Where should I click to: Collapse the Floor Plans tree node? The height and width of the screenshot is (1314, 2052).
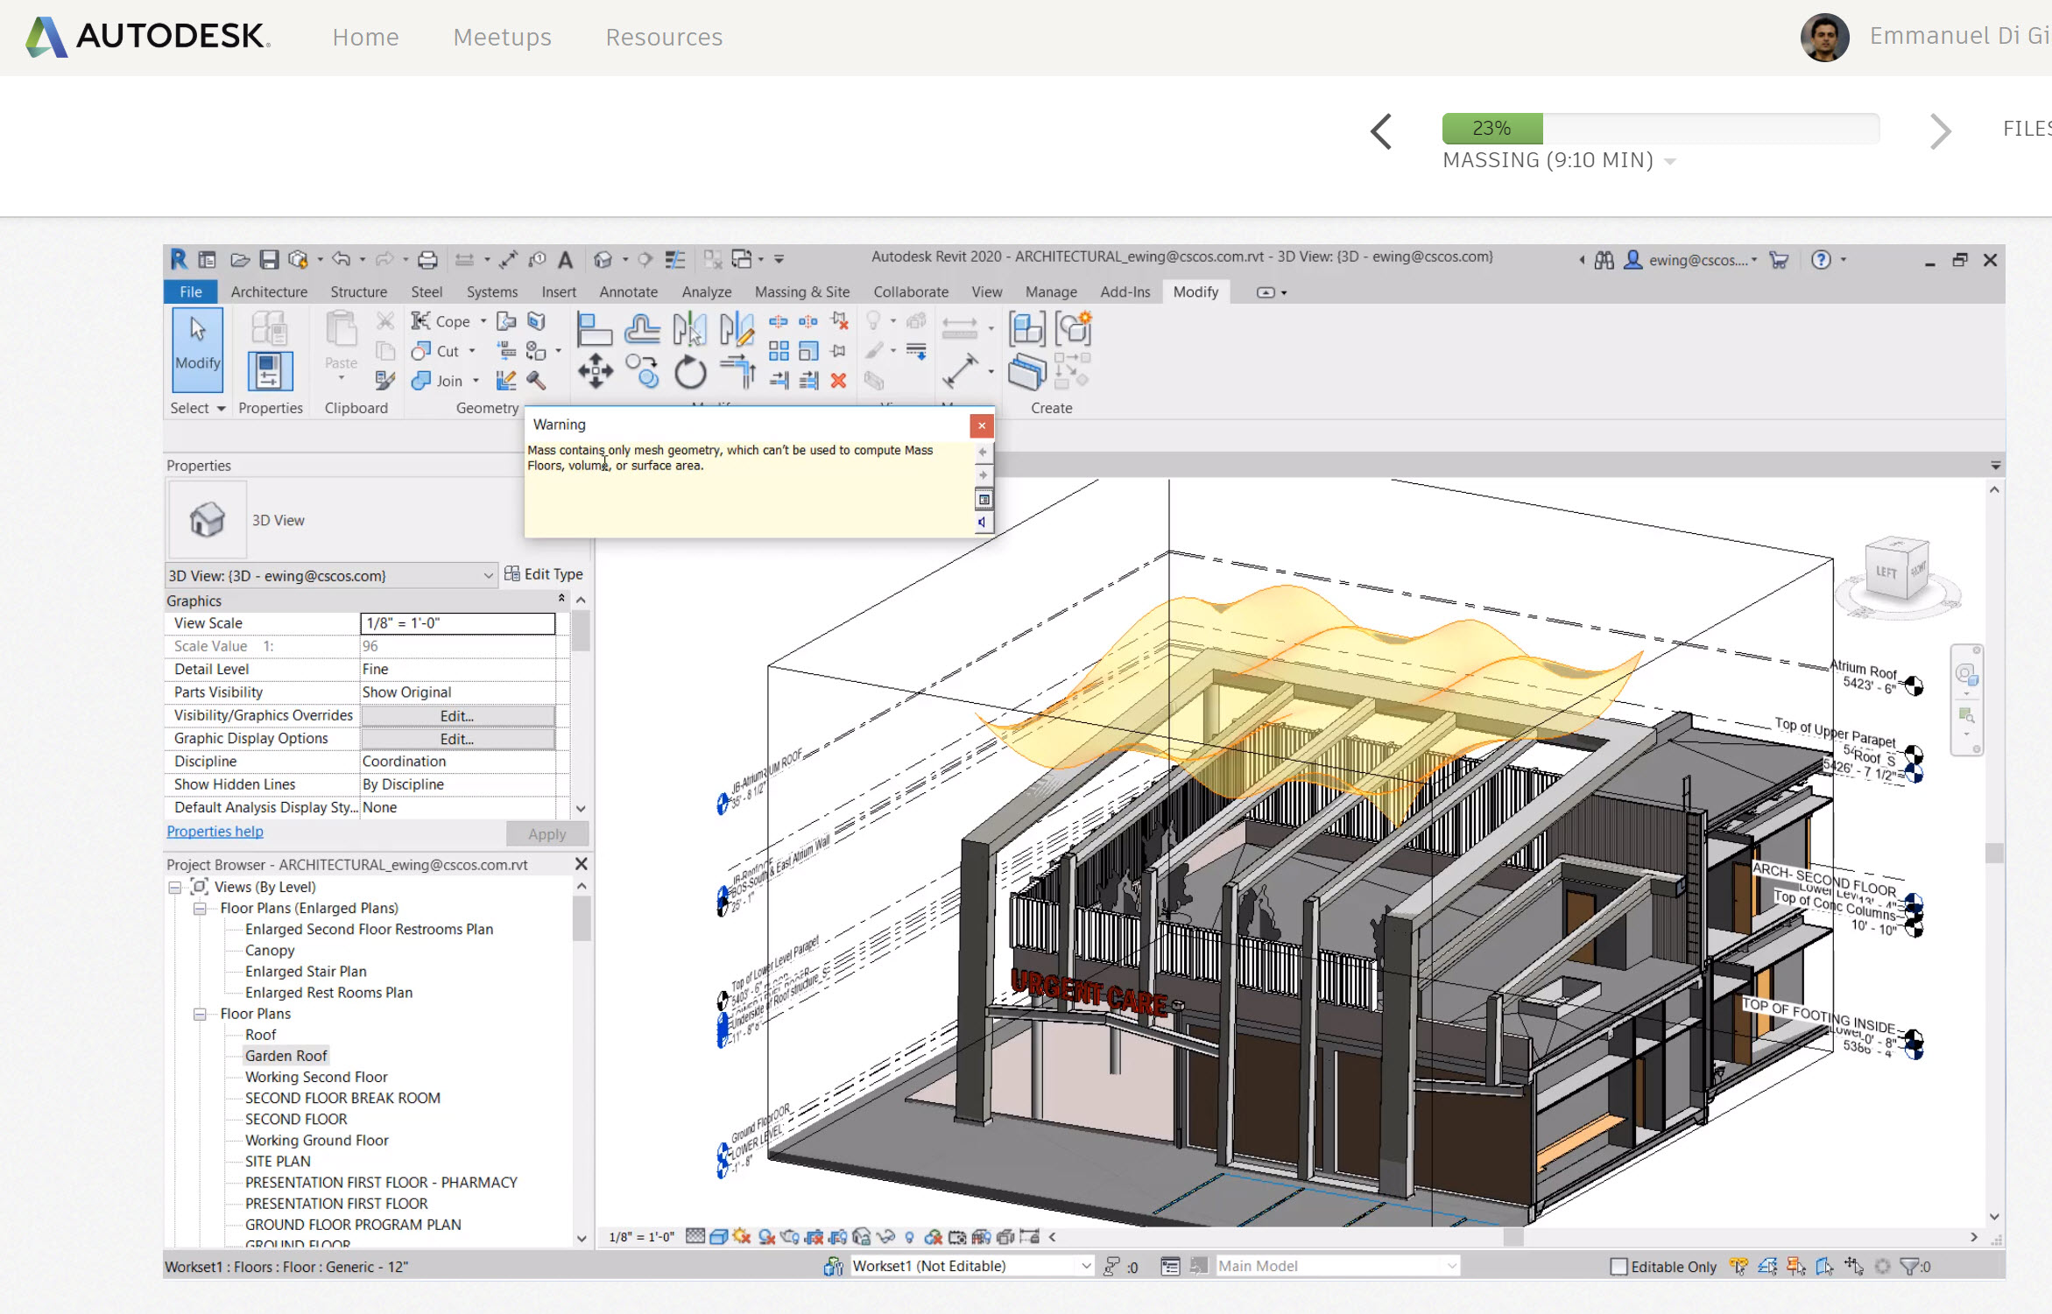click(199, 1013)
